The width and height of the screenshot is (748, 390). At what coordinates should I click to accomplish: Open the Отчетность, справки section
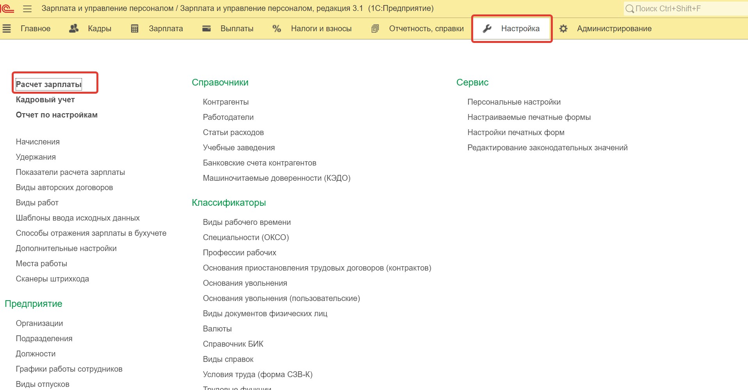coord(426,28)
